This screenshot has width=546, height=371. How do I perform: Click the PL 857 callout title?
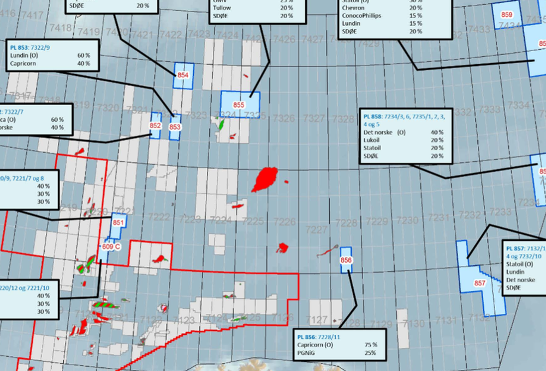(x=525, y=252)
